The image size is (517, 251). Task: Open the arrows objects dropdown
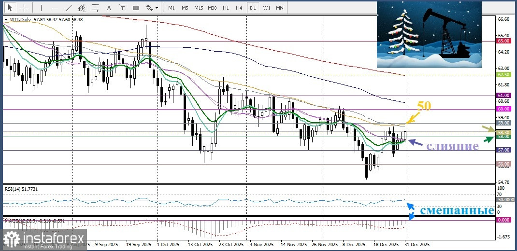click(152, 8)
